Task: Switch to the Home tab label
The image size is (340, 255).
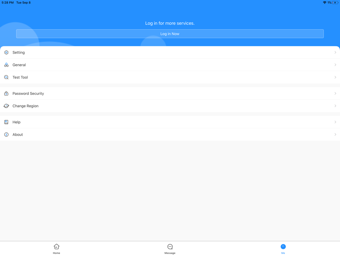Action: (x=56, y=253)
